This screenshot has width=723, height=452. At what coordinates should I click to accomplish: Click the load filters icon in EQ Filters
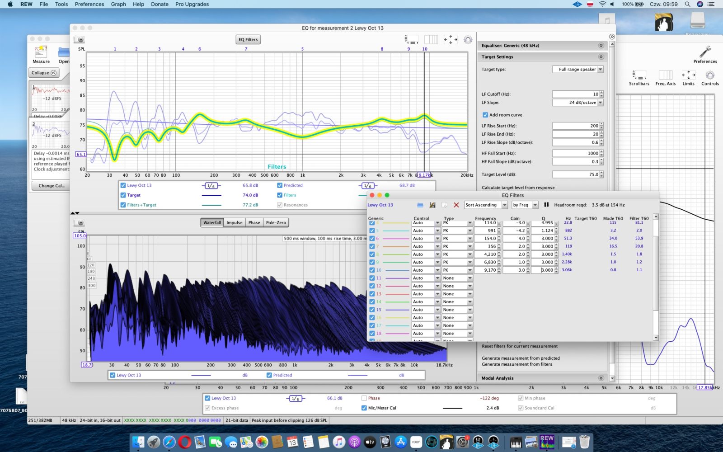point(420,205)
